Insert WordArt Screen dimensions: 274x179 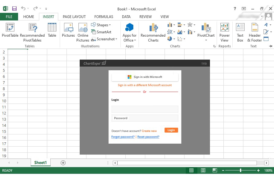pyautogui.click(x=267, y=25)
